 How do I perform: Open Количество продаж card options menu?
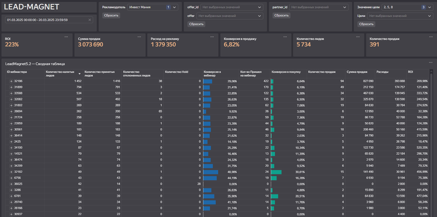pos(431,37)
